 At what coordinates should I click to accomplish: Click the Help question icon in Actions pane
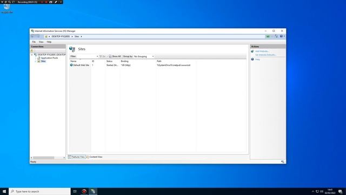[x=252, y=59]
